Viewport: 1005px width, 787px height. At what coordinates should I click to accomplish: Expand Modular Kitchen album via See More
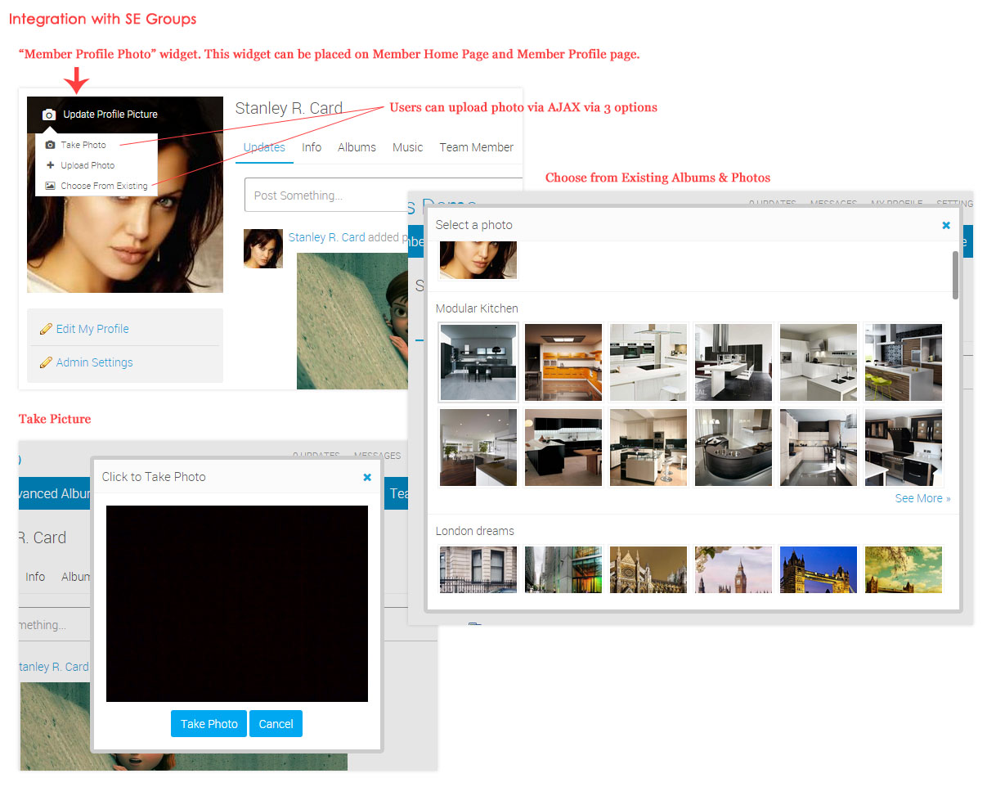coord(922,498)
